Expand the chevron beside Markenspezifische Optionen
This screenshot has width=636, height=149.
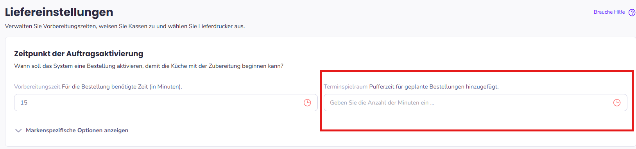pos(18,131)
